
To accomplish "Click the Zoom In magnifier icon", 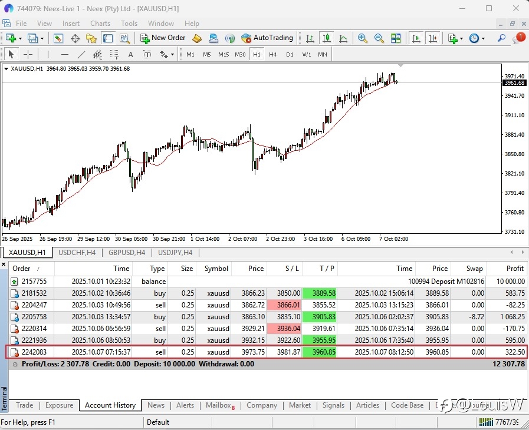I will click(363, 38).
